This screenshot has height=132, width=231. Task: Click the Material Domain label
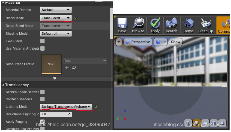coord(19,10)
